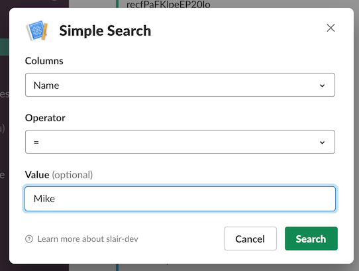Open the Operator dropdown showing equals
This screenshot has width=359, height=271.
coord(180,142)
